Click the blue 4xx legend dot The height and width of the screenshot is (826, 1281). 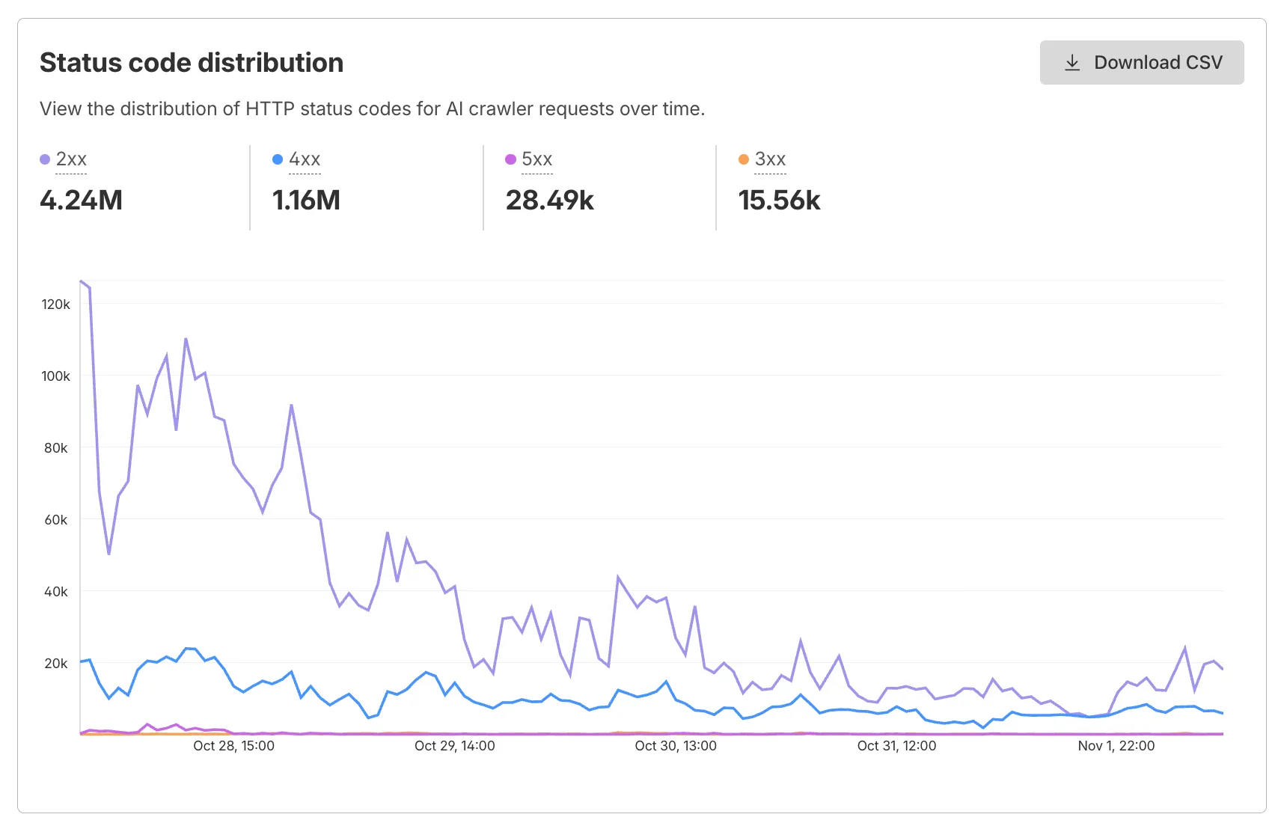(278, 159)
